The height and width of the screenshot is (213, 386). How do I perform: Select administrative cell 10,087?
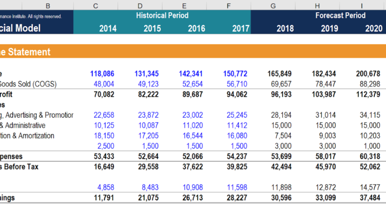(x=148, y=125)
